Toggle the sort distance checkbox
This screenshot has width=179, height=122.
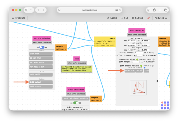point(145,68)
